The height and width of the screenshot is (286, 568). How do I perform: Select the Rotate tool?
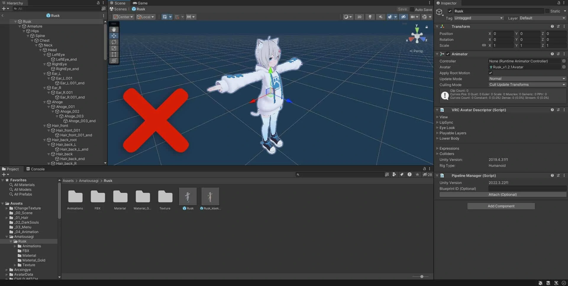(x=114, y=42)
